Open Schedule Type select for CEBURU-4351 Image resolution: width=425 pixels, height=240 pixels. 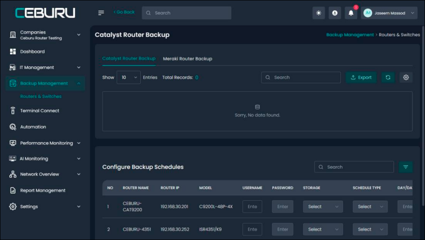(x=370, y=229)
